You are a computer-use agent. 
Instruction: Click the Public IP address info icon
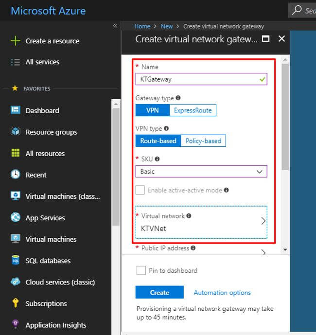tap(193, 248)
